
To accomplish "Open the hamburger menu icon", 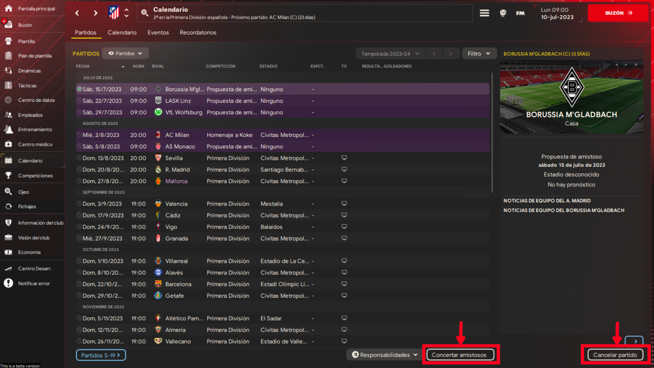I will pyautogui.click(x=484, y=13).
